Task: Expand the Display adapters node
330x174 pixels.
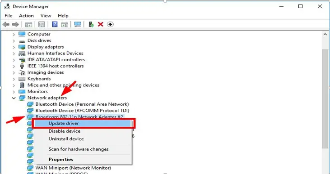Action: pos(14,47)
